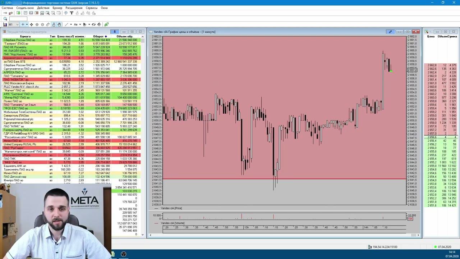460x259 pixels.
Task: Click the hatched eraser-like toolbar icon
Action: click(x=99, y=24)
